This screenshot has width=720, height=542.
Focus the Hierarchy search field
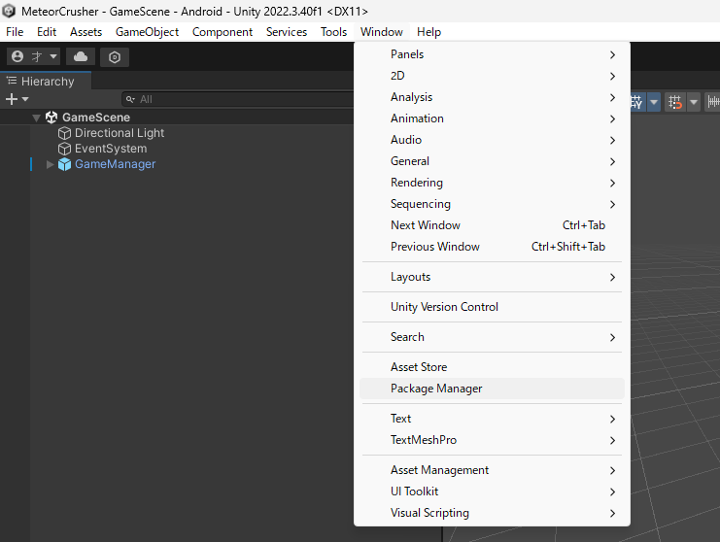(x=238, y=99)
